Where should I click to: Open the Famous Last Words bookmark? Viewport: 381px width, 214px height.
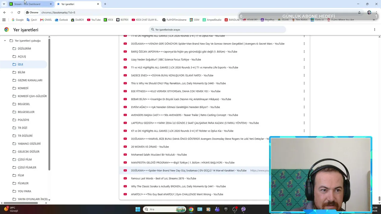point(163,178)
